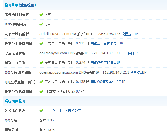Click the IP address 112.90.143.211
167x131 pixels.
[x=116, y=72]
